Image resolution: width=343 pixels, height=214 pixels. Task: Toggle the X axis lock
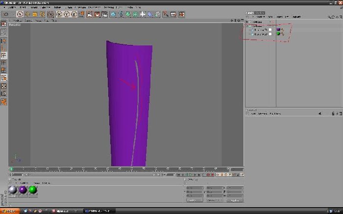pos(59,14)
